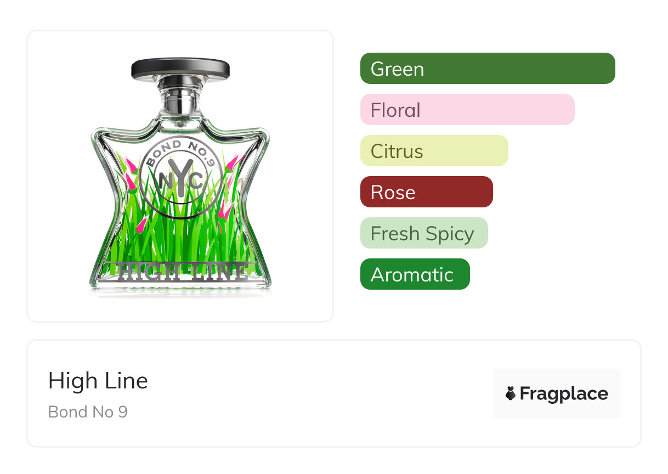Click the Fresh Spicy accord bar
The image size is (668, 474).
click(x=423, y=233)
